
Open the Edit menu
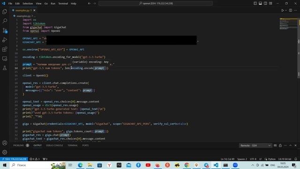[17, 3]
